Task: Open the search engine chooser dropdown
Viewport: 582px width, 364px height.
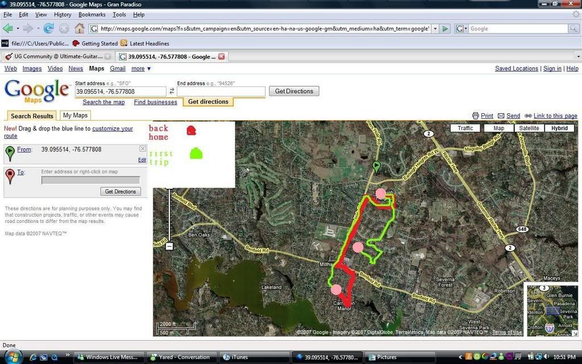Action: 462,28
